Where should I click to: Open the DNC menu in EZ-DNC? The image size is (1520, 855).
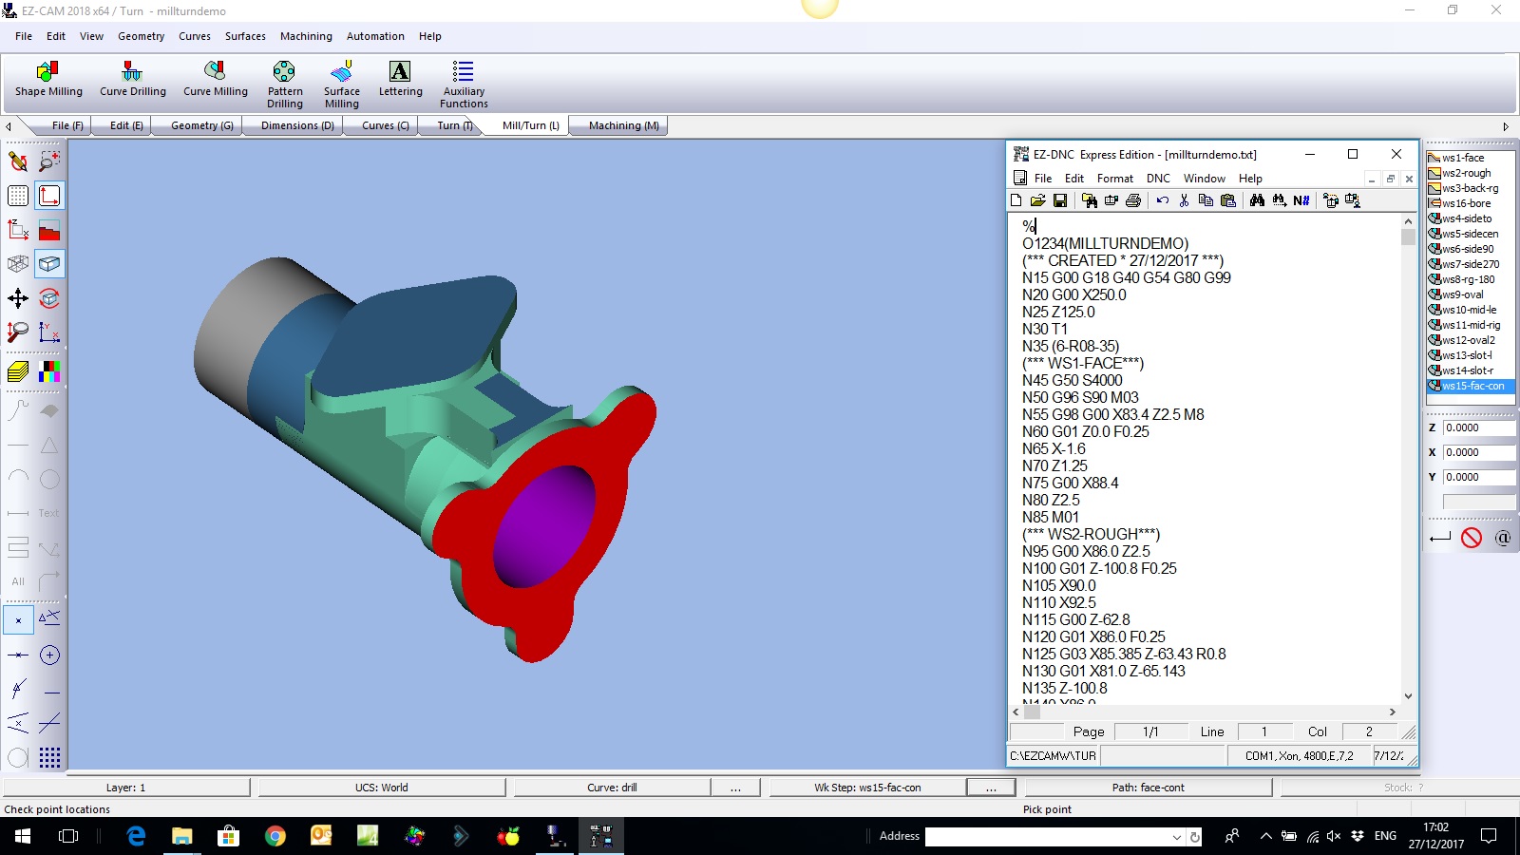tap(1158, 179)
